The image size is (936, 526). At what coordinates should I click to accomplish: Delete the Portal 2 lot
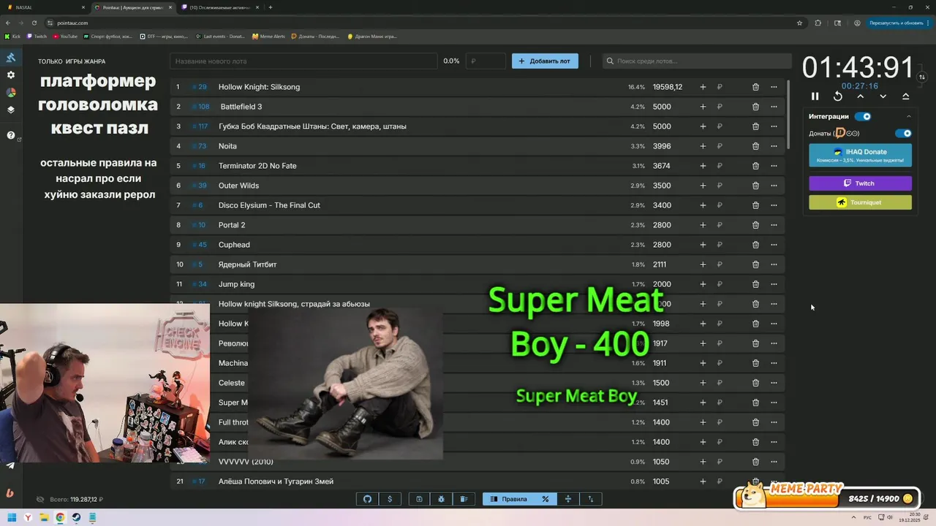click(x=755, y=225)
